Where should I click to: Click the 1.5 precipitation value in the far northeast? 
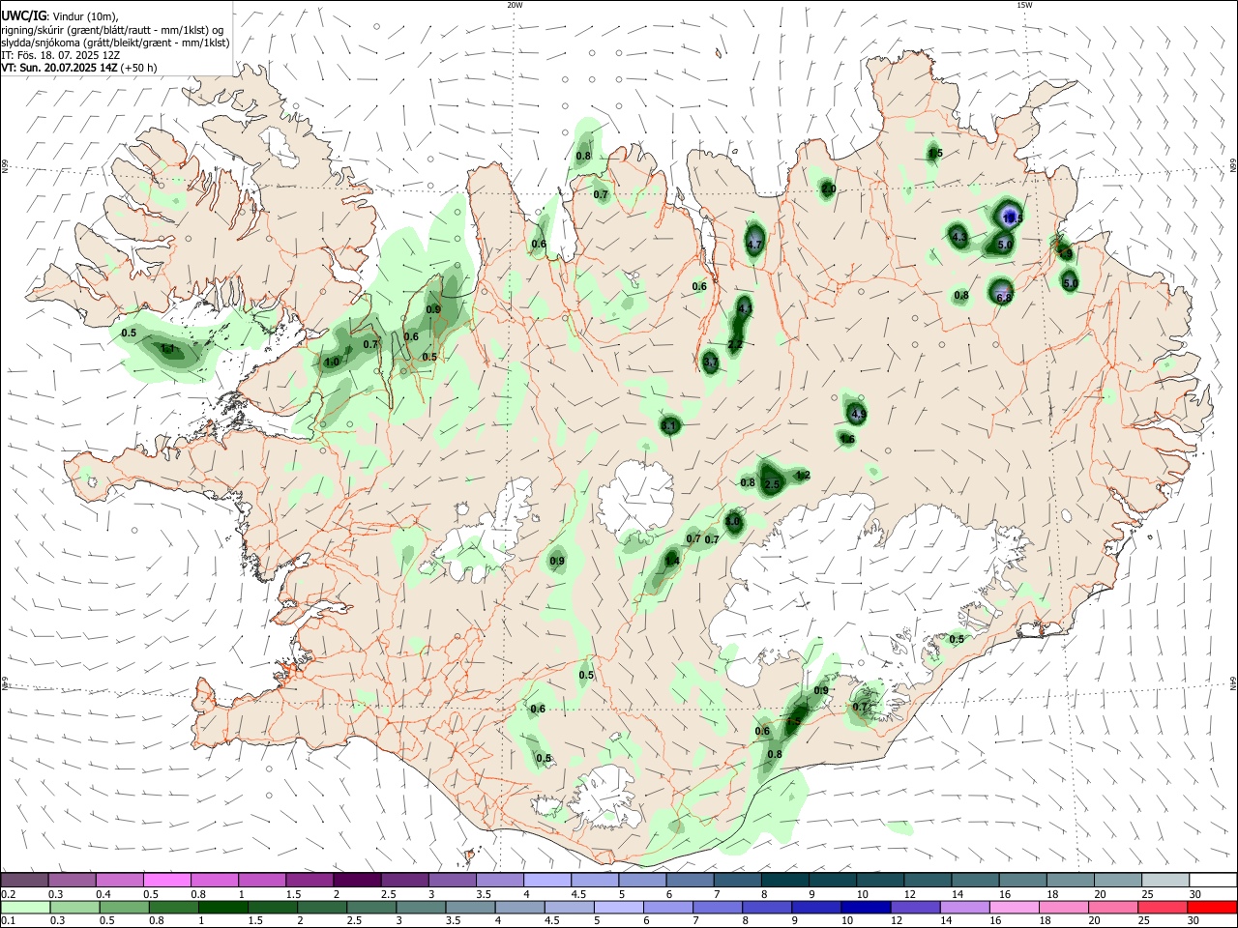934,153
